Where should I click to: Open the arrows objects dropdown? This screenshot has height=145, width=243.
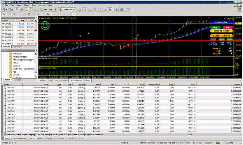click(48, 14)
